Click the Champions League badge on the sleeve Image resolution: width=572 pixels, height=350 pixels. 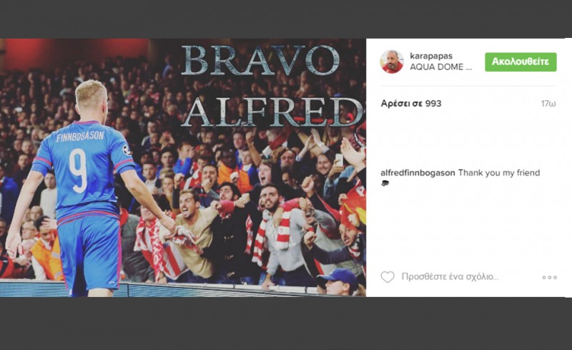point(127,150)
